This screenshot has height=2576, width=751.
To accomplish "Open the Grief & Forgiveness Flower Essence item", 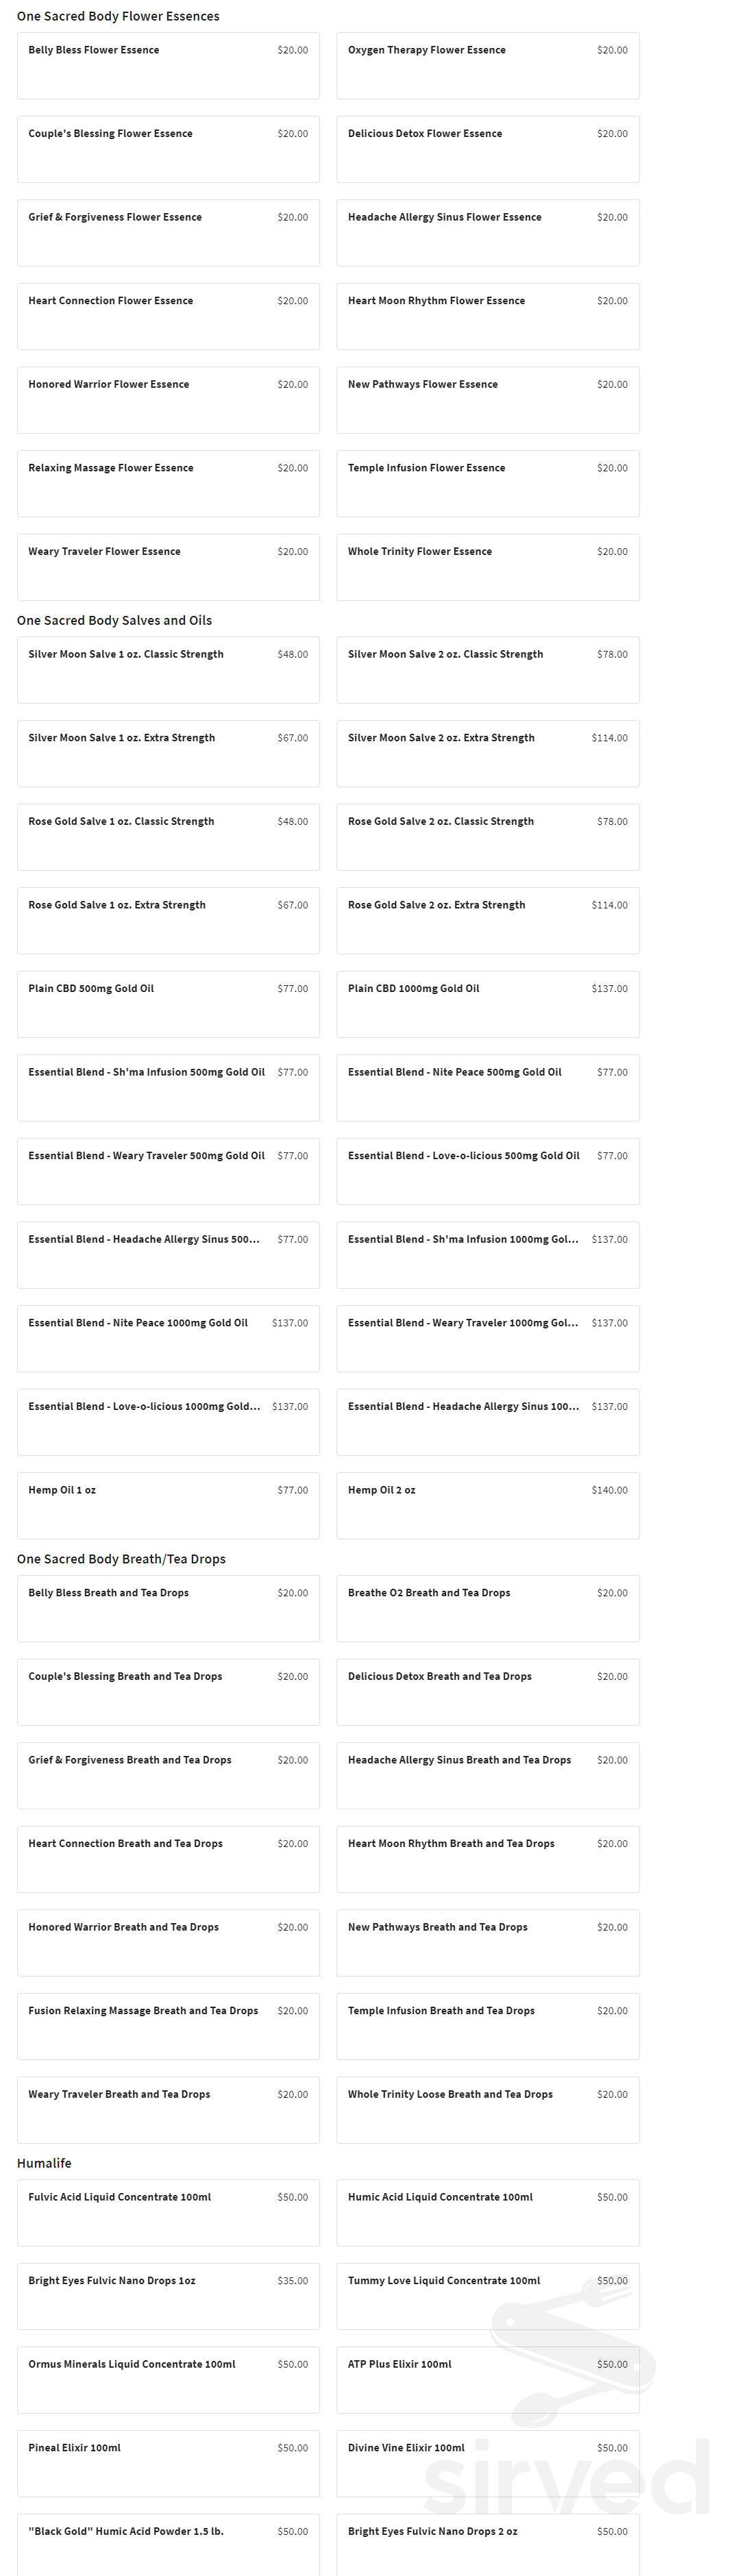I will [x=168, y=233].
